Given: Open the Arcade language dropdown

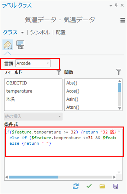Looking at the screenshot, I should click(33, 63).
